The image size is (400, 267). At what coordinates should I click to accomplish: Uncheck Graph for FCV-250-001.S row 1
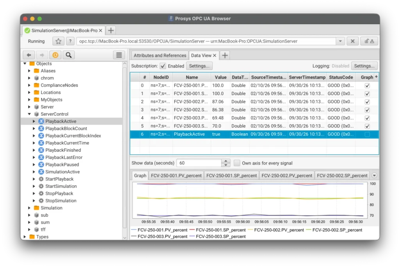click(x=367, y=94)
